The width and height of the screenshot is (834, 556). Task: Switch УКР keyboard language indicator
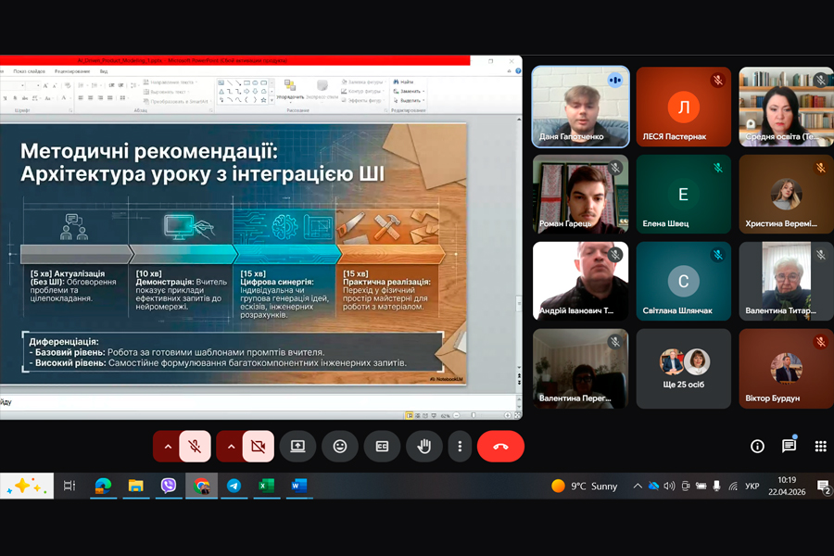(x=752, y=486)
